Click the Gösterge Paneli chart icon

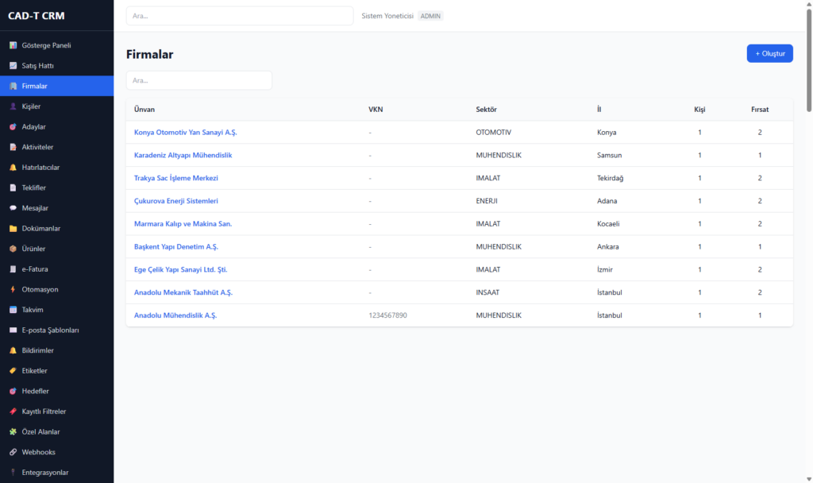coord(13,45)
